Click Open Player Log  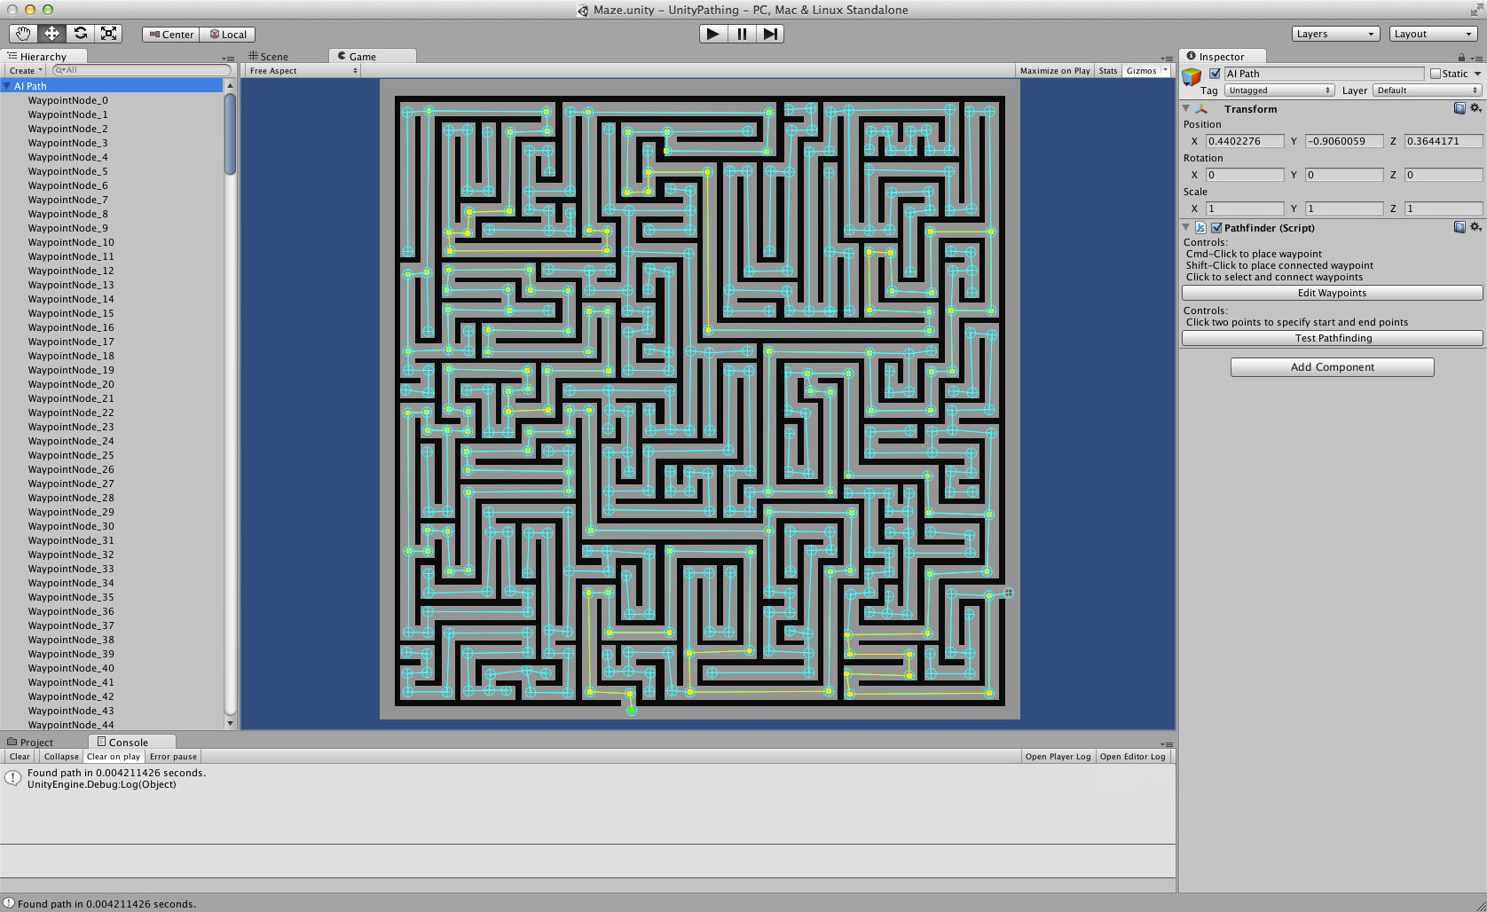click(x=1058, y=757)
